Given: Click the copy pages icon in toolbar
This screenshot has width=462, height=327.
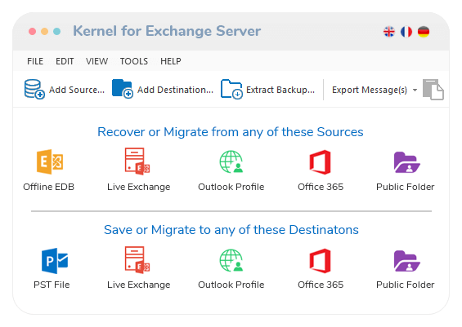Looking at the screenshot, I should click(433, 90).
